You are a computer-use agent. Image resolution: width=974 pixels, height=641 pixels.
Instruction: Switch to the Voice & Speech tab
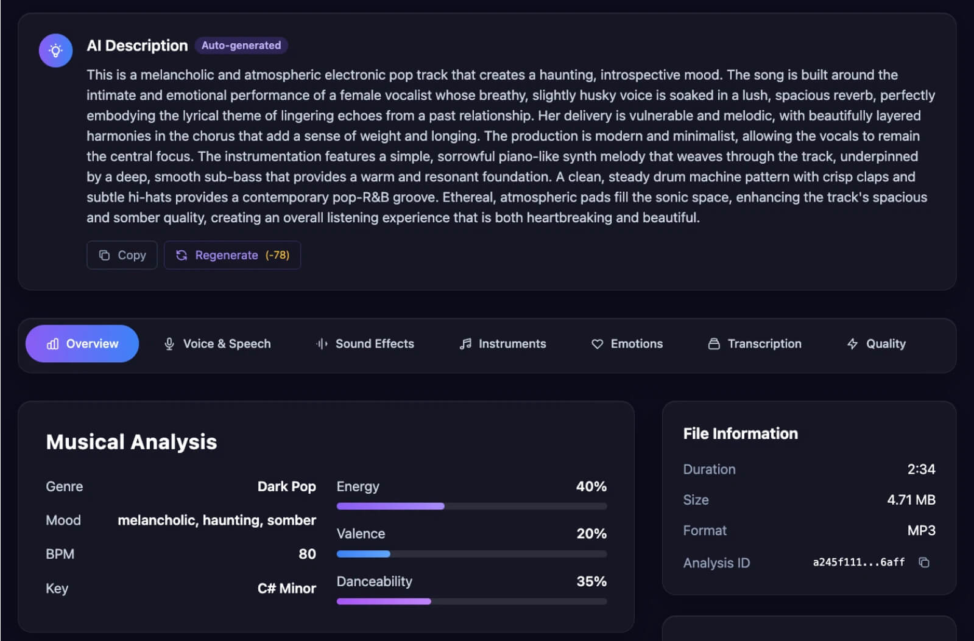[217, 344]
